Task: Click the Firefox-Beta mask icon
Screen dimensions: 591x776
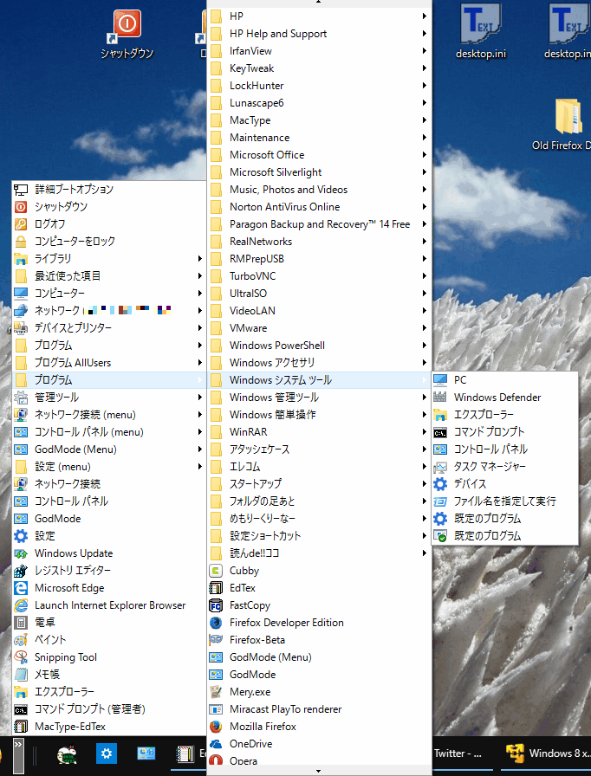Action: click(x=216, y=640)
